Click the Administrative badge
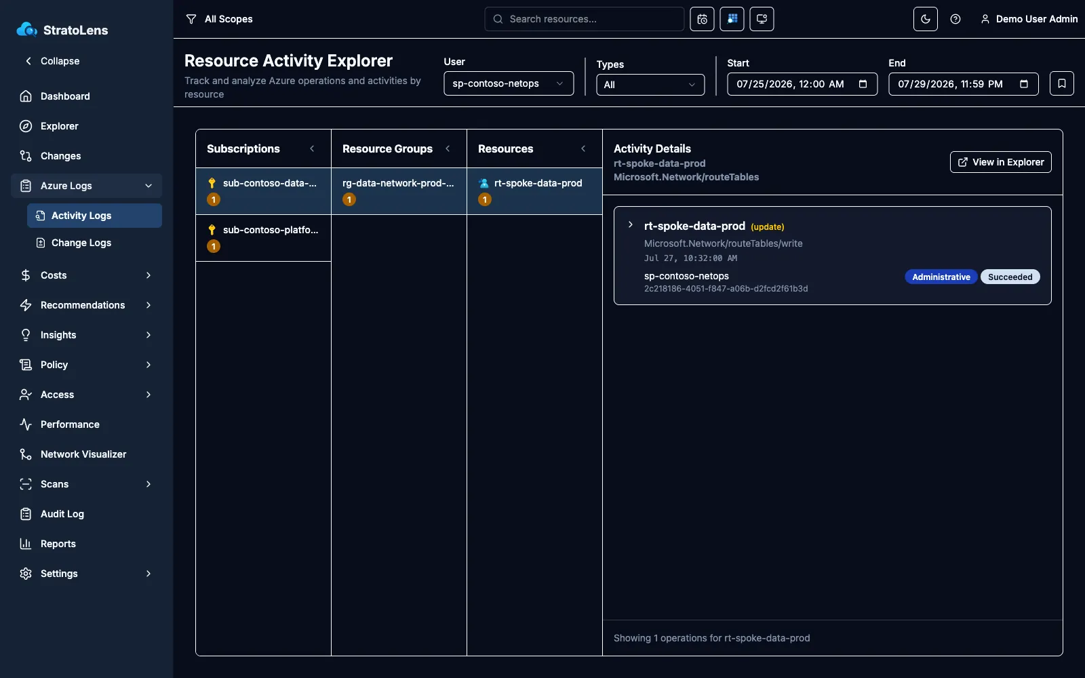Viewport: 1085px width, 678px height. [x=941, y=277]
